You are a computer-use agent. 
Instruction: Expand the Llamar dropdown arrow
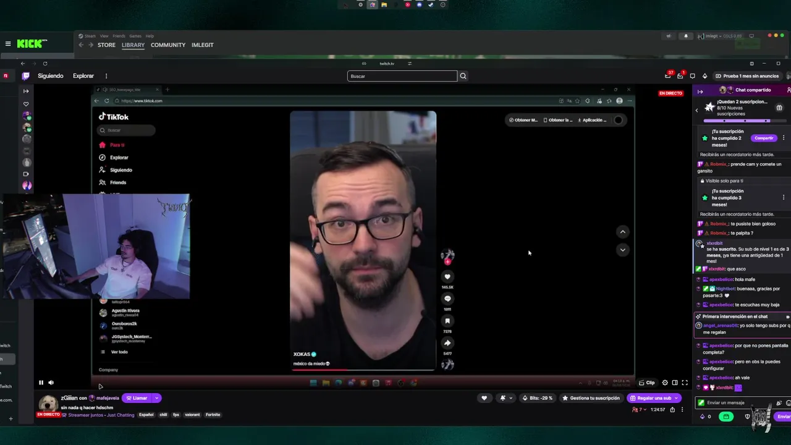click(157, 398)
